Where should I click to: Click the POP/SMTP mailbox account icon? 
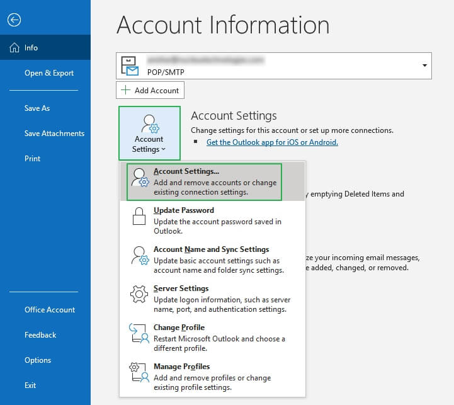coord(130,66)
